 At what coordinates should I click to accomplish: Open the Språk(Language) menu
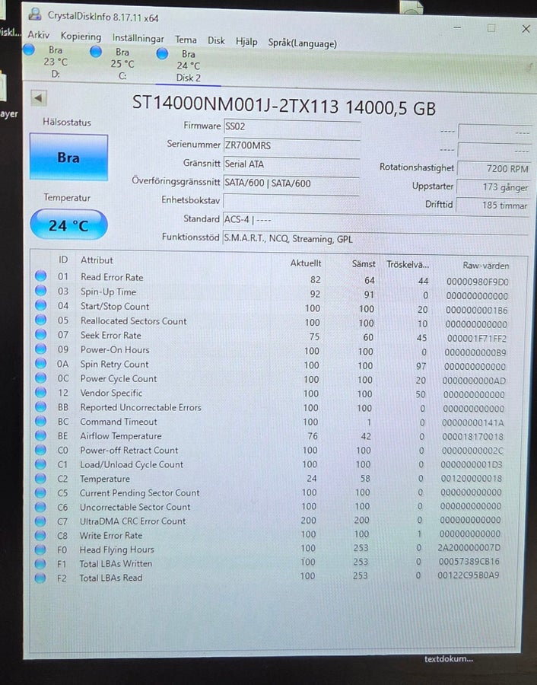(x=303, y=43)
